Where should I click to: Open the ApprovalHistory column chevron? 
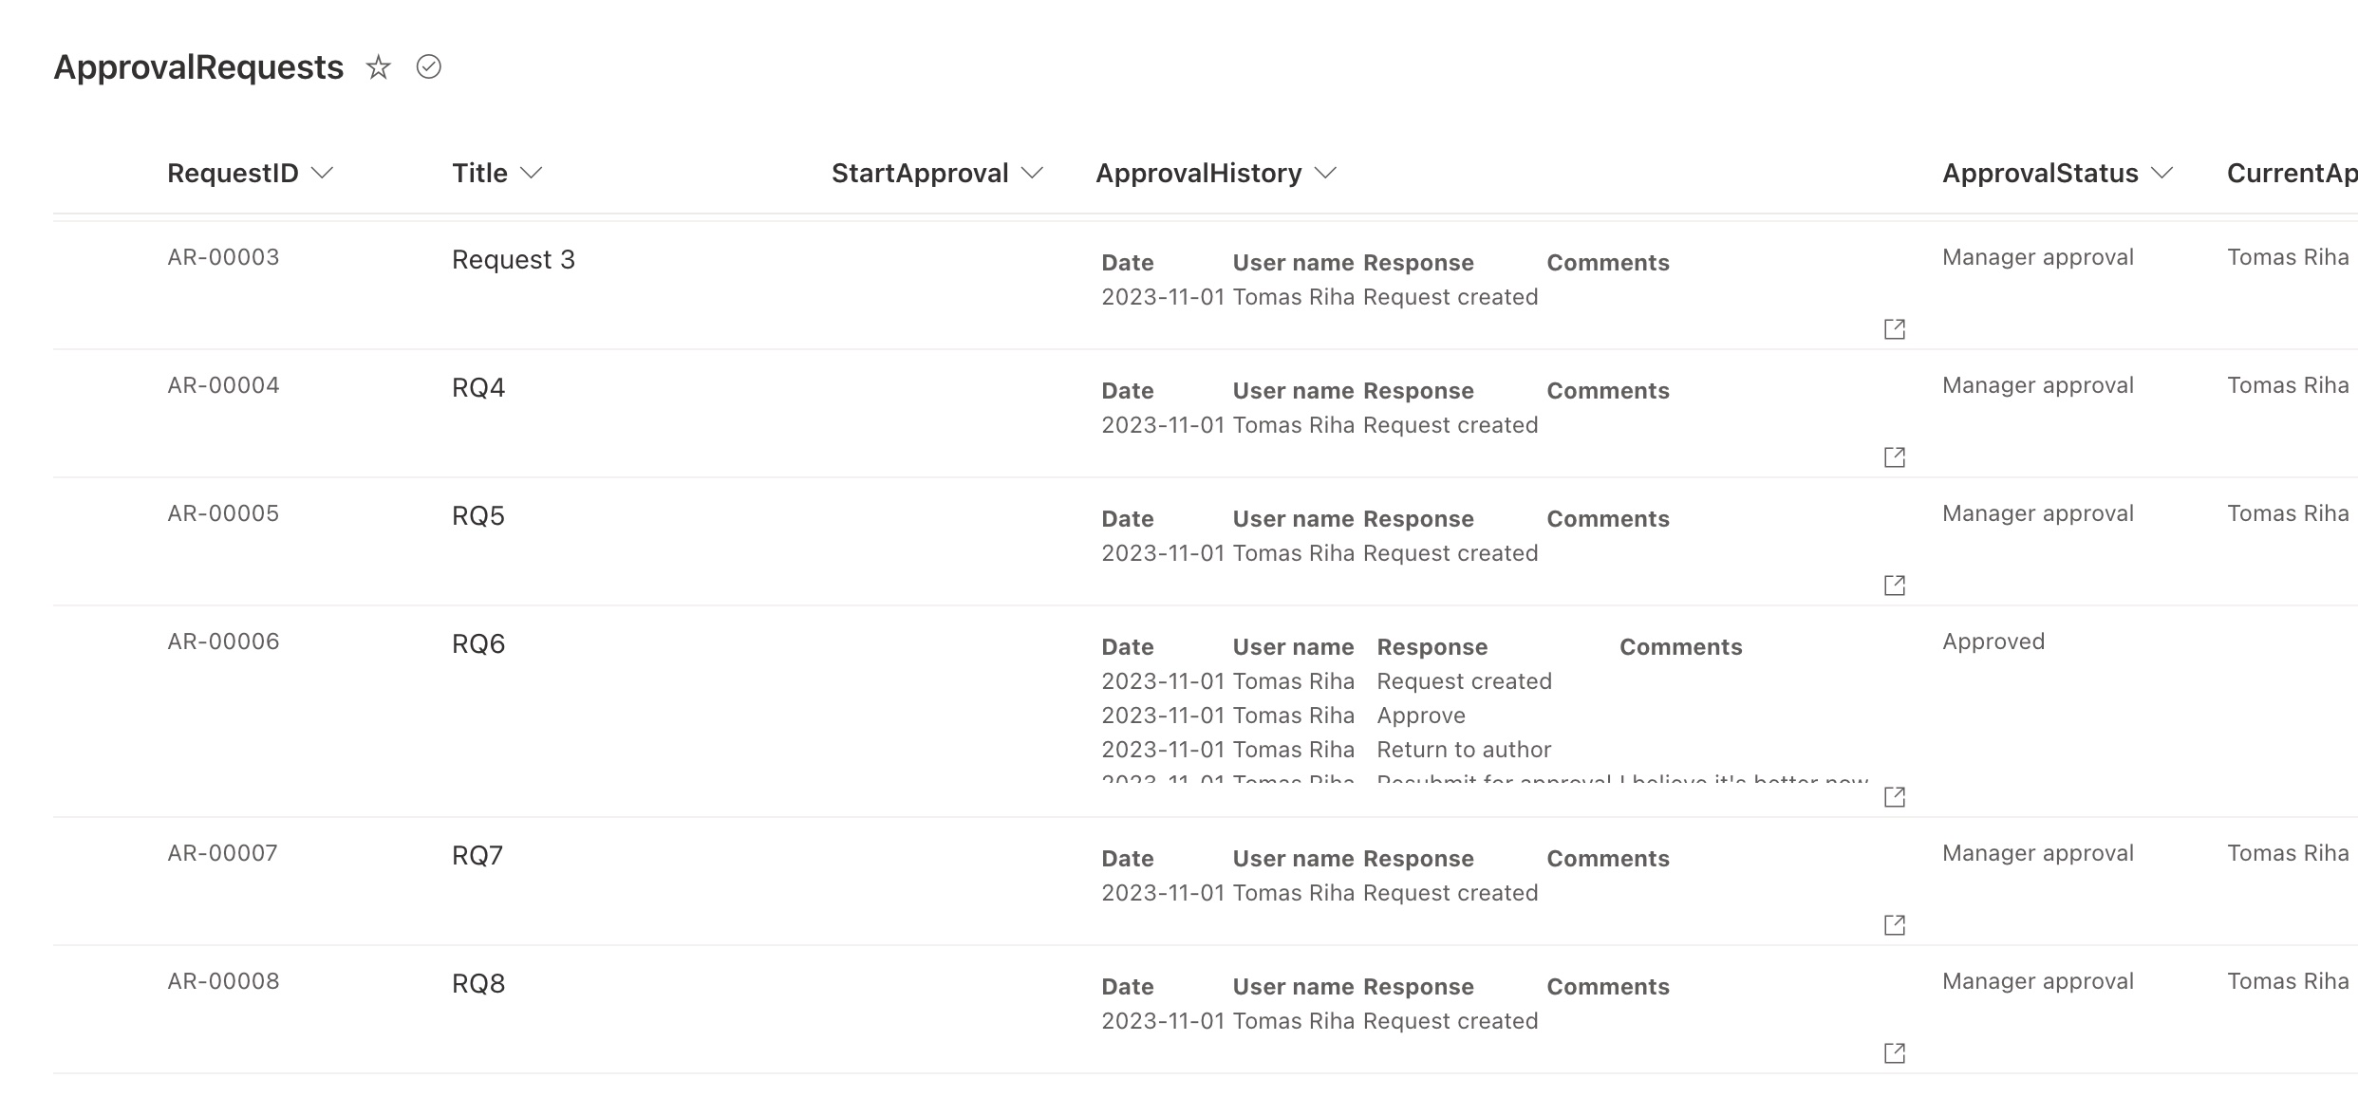point(1326,173)
